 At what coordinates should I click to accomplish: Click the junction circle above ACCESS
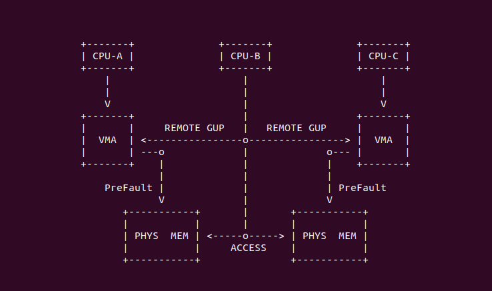click(245, 236)
